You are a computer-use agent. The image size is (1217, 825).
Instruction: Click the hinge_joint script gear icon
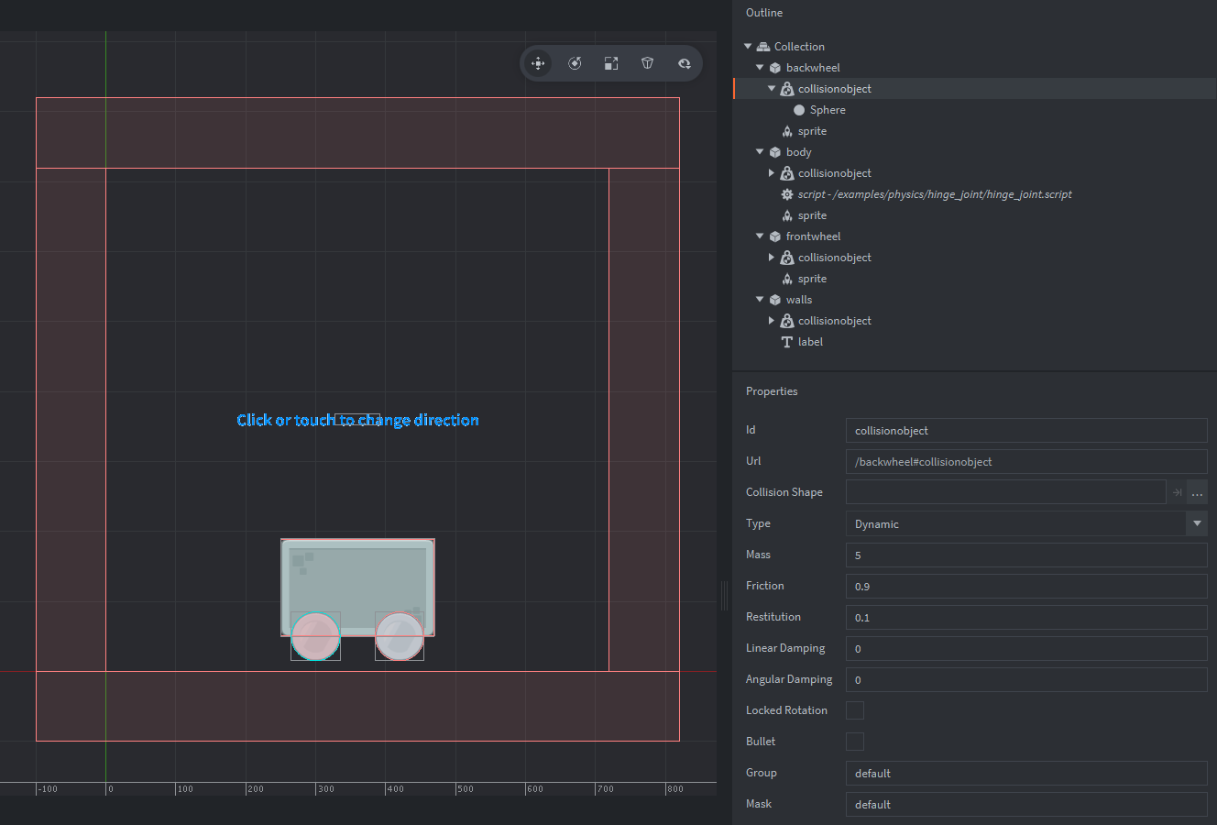tap(786, 194)
